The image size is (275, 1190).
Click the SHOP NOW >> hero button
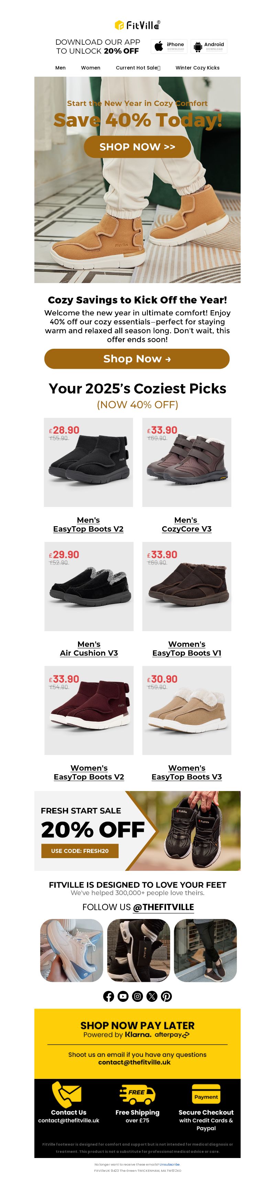tap(137, 147)
